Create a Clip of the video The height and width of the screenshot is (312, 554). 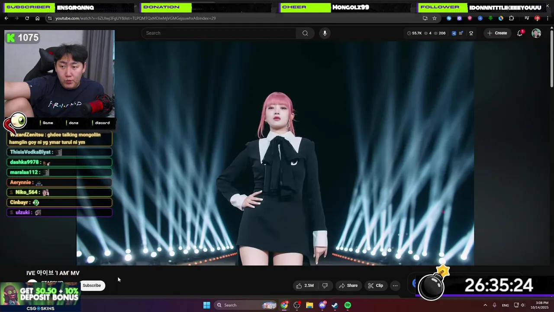(375, 286)
